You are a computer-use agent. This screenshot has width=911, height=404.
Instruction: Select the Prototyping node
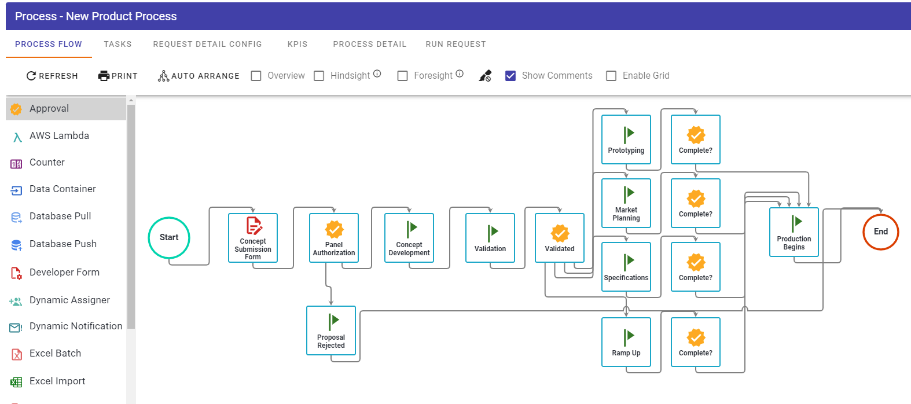626,139
